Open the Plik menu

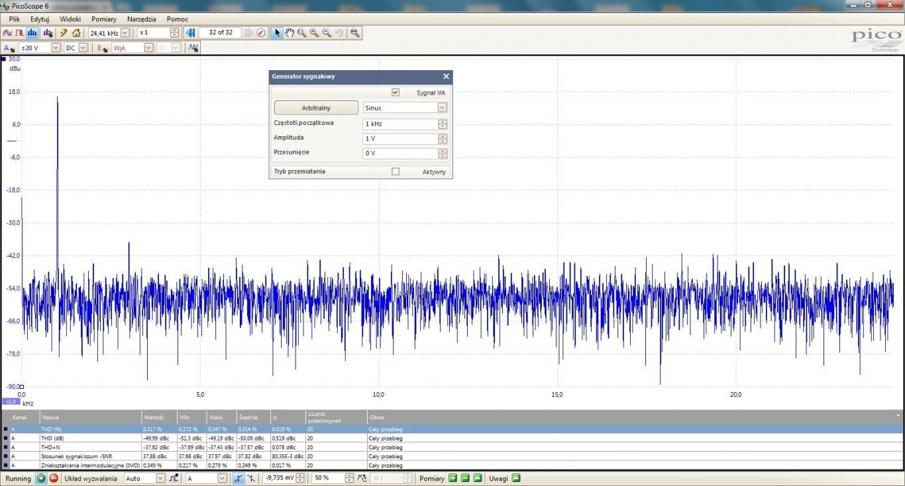[x=15, y=19]
